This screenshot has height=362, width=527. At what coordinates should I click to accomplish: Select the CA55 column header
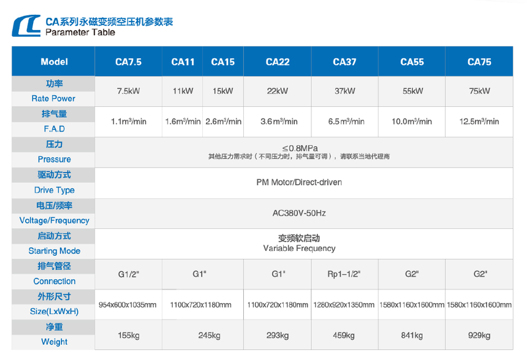412,62
